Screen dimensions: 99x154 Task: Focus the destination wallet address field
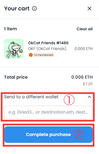click(x=48, y=112)
